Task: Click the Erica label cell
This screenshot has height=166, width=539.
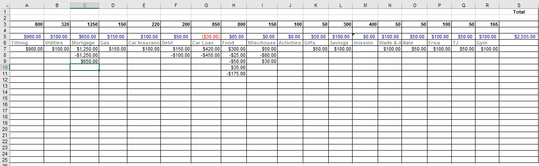Action: click(x=439, y=43)
